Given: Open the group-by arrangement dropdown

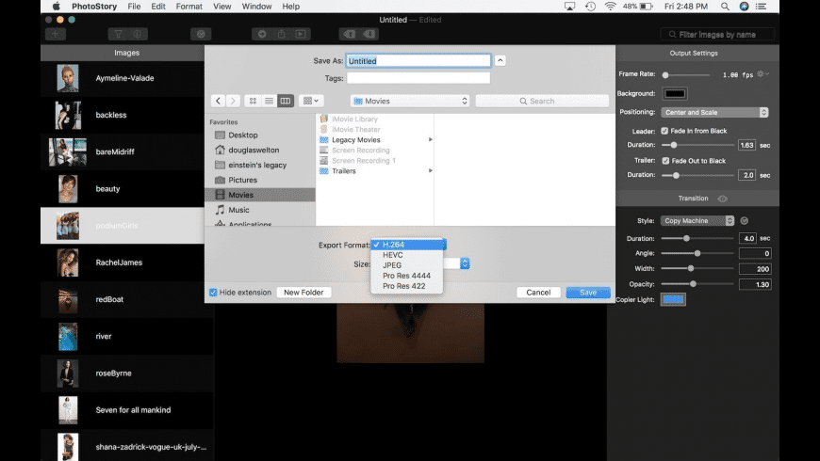Looking at the screenshot, I should pos(311,101).
